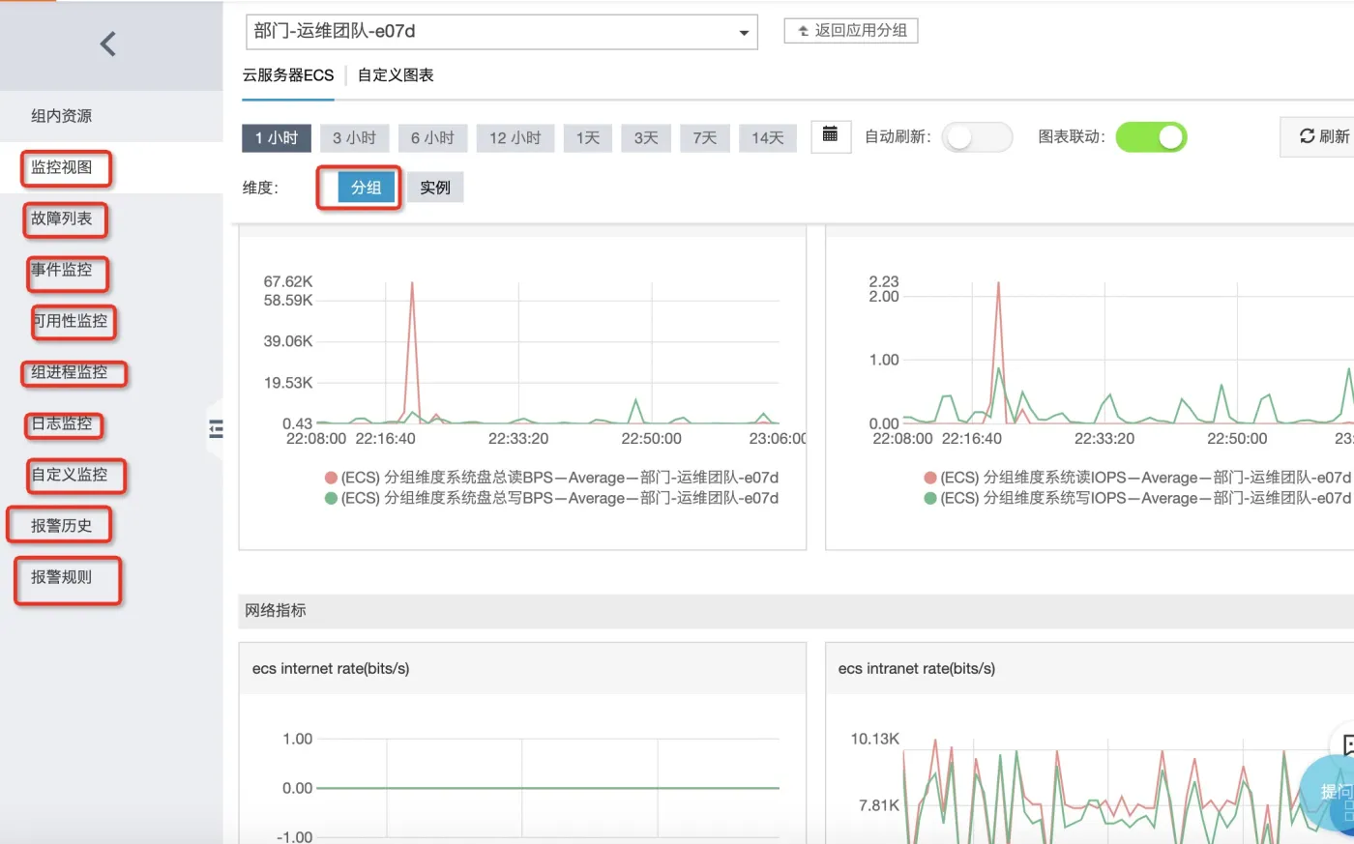Viewport: 1354px width, 844px height.
Task: Open 组内资源 in the sidebar
Action: coord(61,116)
